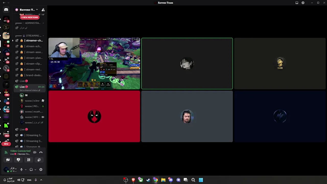Screen dimensions: 327x184
Task: Open server with 110 badge
Action: pos(6,92)
